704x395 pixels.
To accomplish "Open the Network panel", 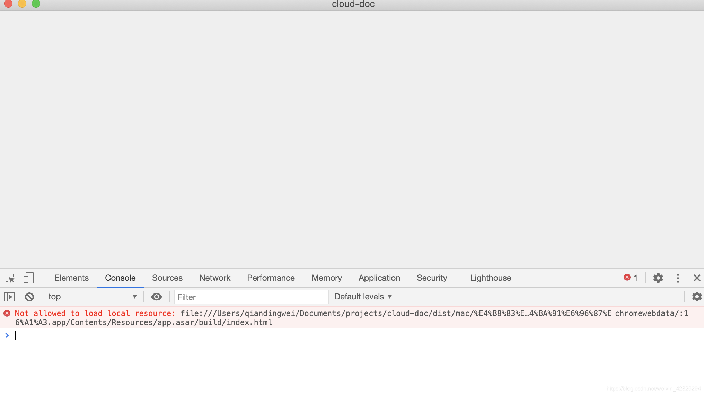I will coord(215,278).
